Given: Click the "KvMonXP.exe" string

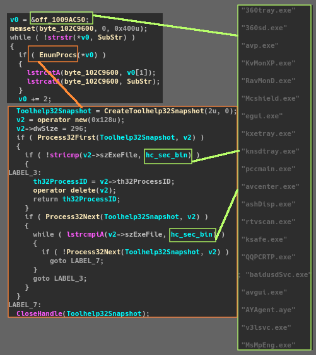Looking at the screenshot, I should pos(268,63).
